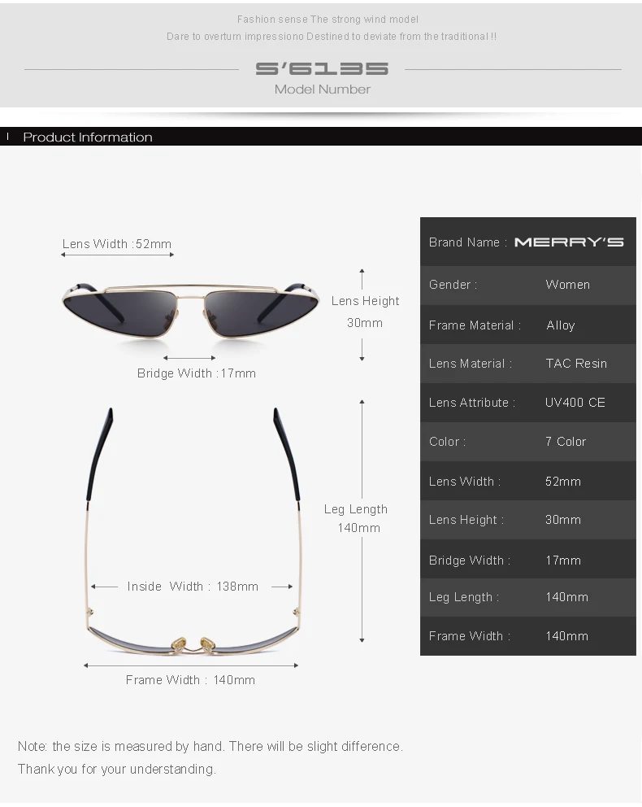Click the S'6135 model number heading

[x=323, y=69]
